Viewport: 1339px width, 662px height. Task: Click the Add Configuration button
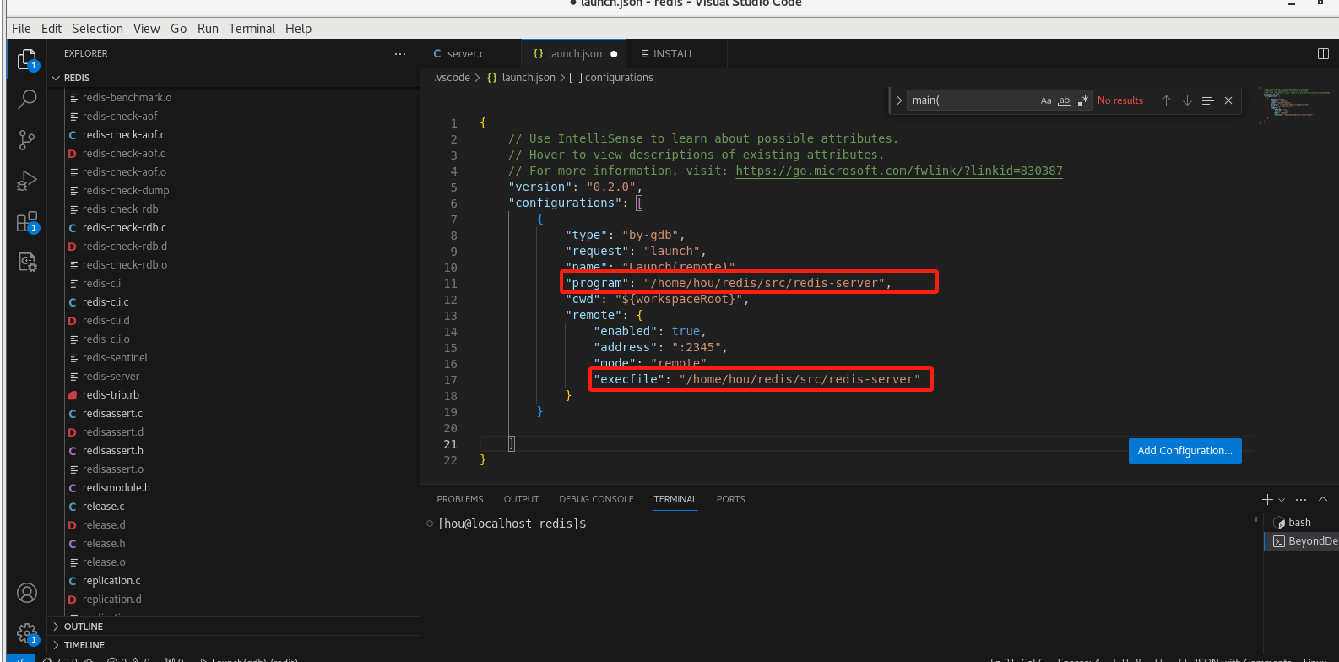click(1184, 450)
